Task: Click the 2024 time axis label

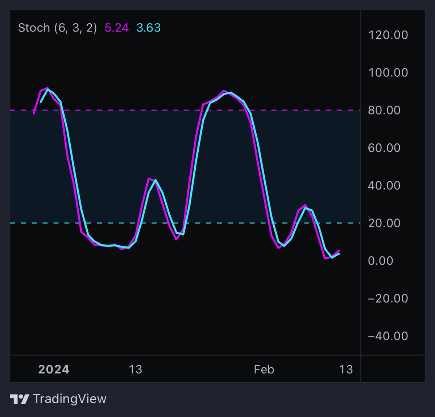Action: (54, 370)
